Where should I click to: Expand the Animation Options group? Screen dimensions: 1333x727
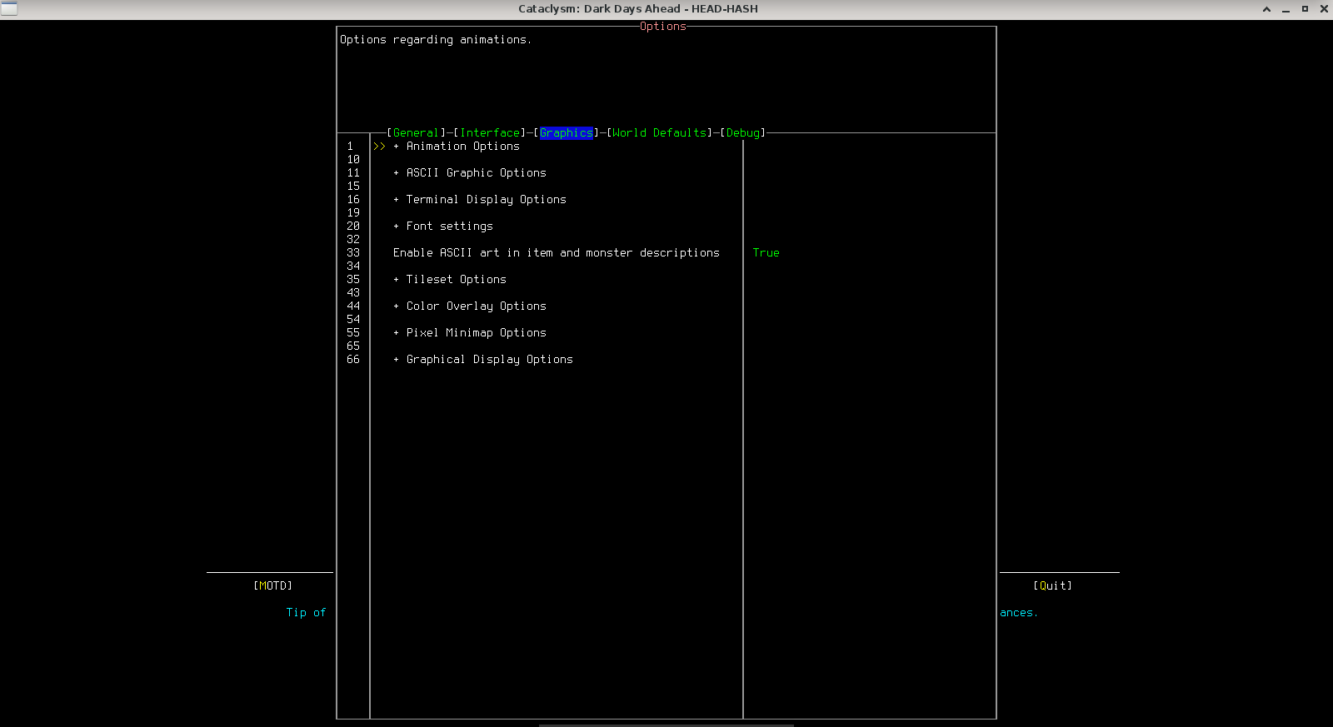click(x=462, y=147)
